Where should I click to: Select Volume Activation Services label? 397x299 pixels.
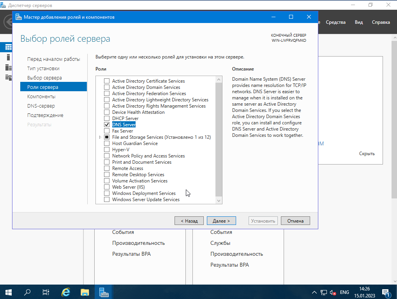[x=140, y=180]
